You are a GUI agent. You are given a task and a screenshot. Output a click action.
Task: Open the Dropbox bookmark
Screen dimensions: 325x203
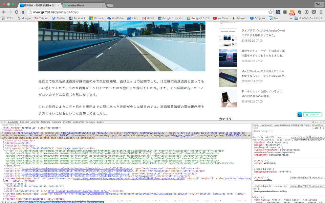click(258, 18)
